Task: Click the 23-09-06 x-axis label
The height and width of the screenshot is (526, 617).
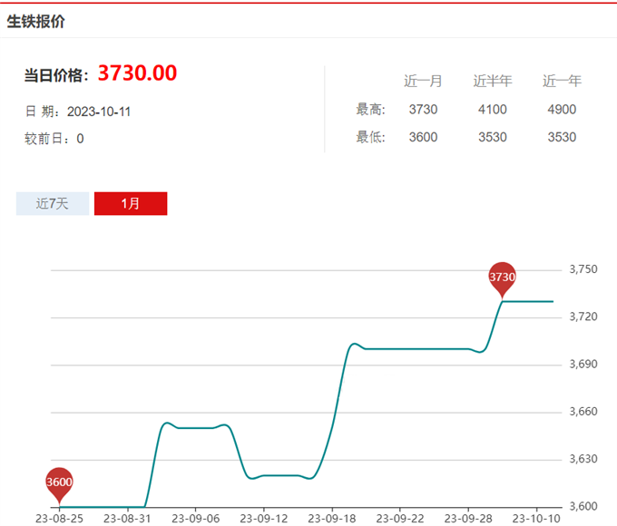Action: (196, 519)
